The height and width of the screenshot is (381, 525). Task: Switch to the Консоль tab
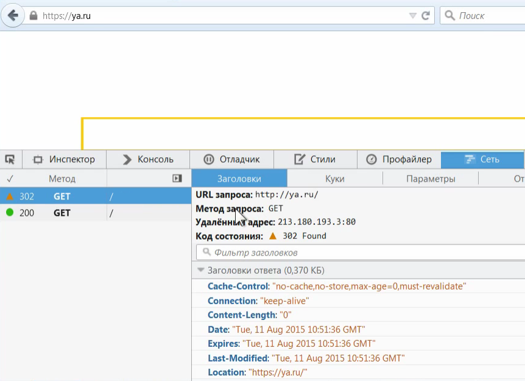148,159
